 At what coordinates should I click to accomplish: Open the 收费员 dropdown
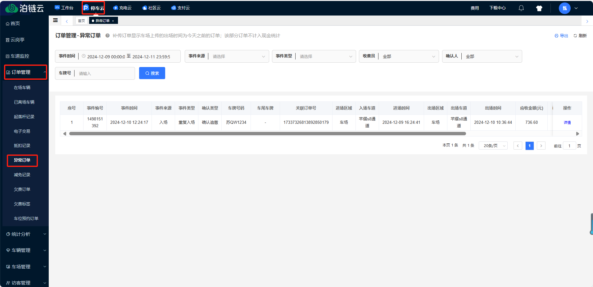click(399, 56)
